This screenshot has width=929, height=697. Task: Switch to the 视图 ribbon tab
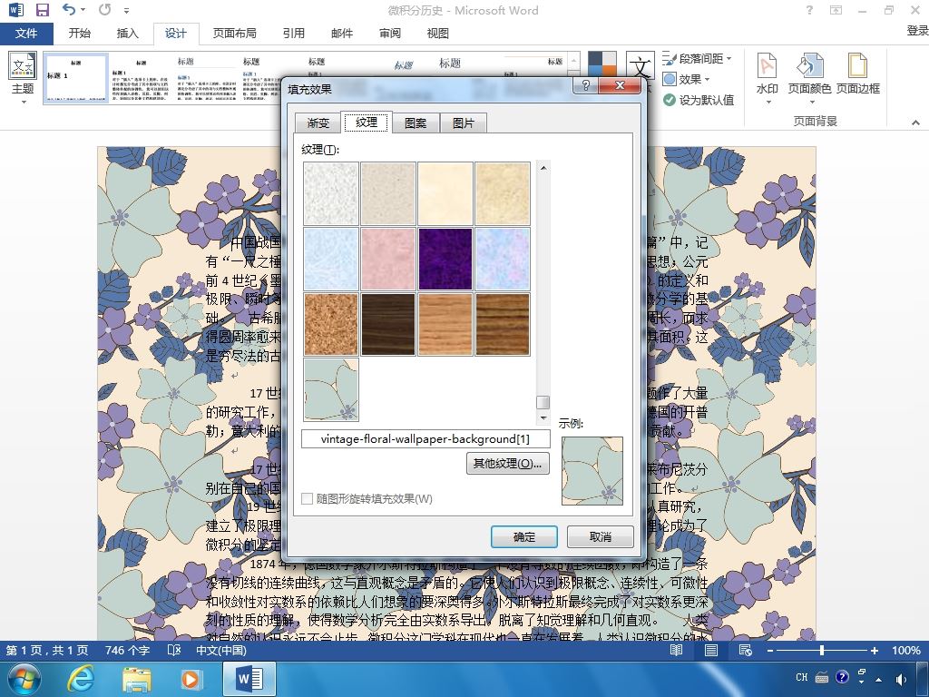(x=438, y=34)
